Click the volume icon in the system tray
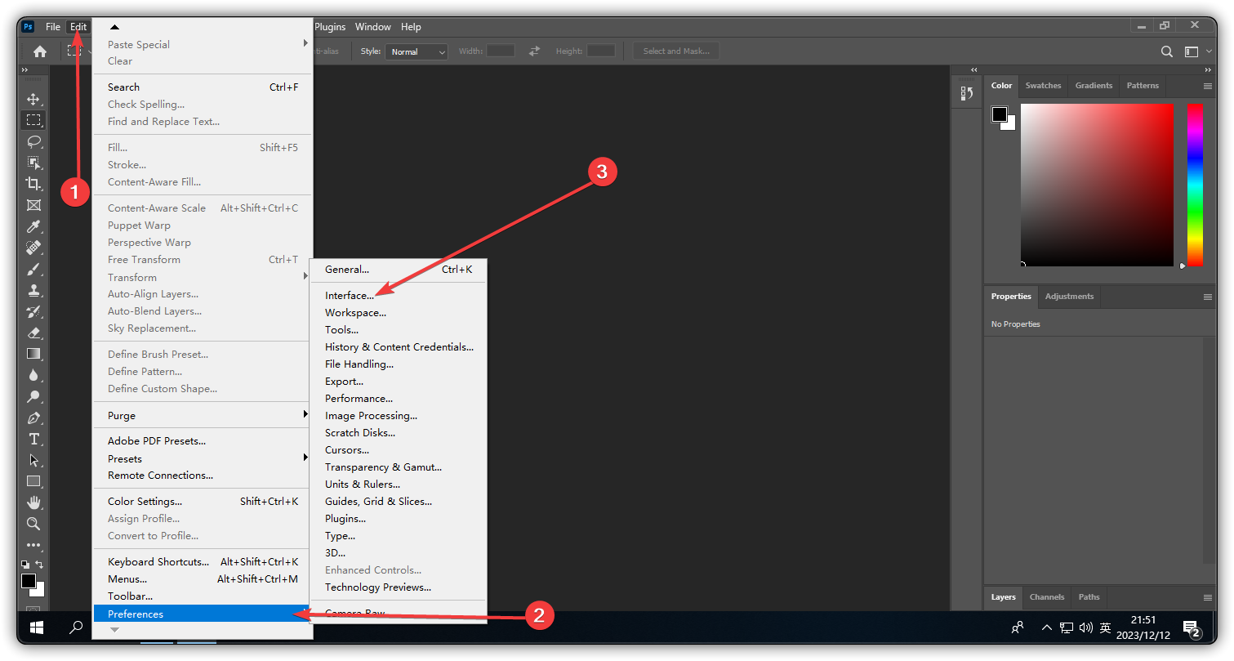The image size is (1234, 661). [1085, 628]
